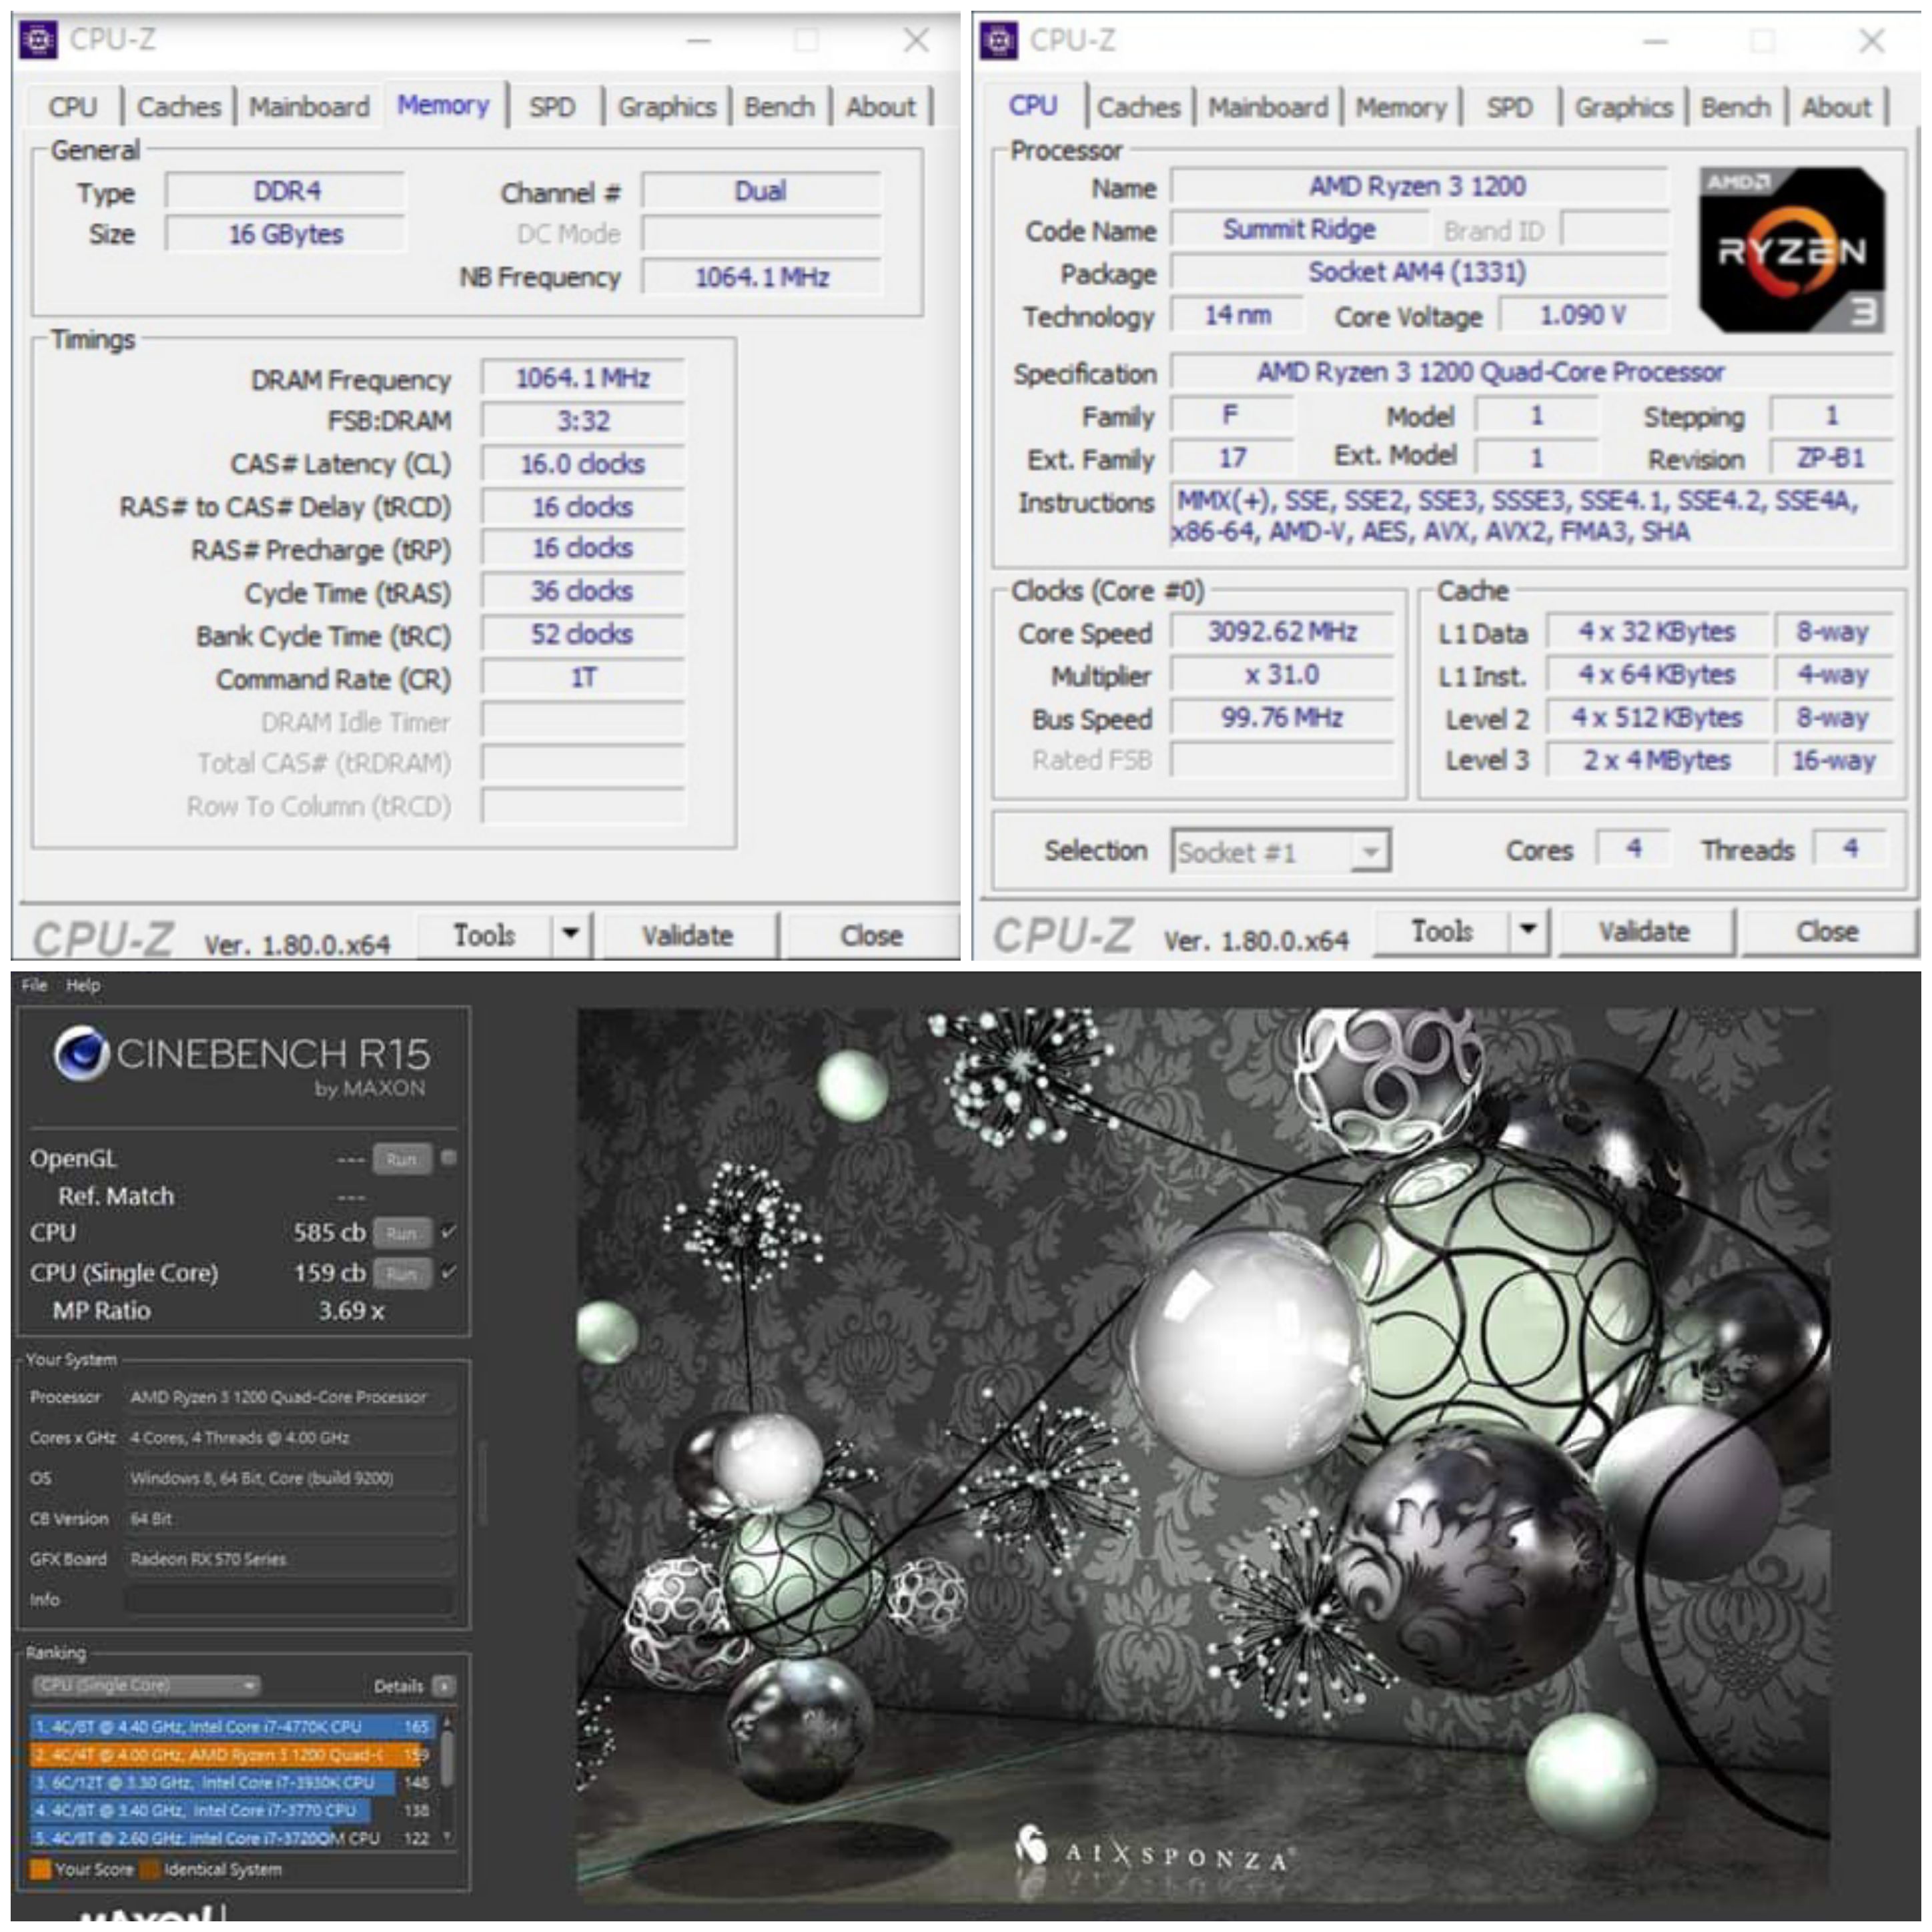The image size is (1932, 1932).
Task: Click the Core Speed value 3092.62 MHz
Action: click(x=1282, y=632)
